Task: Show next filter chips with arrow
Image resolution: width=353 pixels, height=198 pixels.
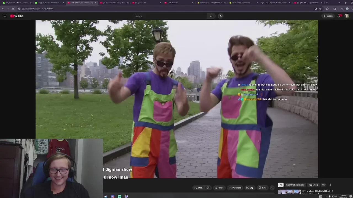Action: pos(330,185)
